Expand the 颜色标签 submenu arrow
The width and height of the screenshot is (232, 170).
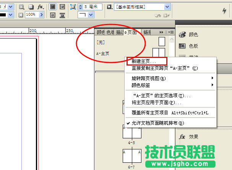213,85
